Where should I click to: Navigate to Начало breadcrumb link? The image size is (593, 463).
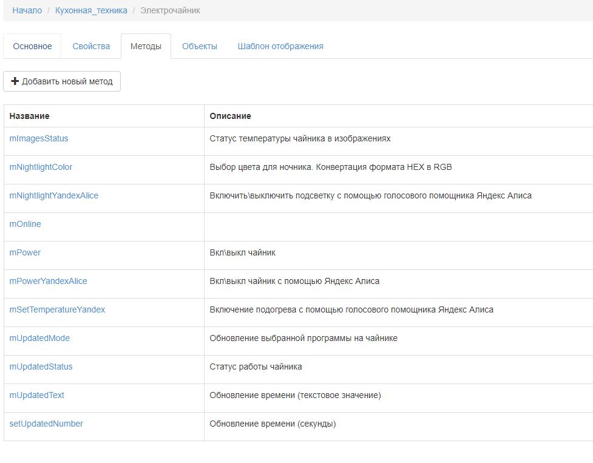pos(27,10)
